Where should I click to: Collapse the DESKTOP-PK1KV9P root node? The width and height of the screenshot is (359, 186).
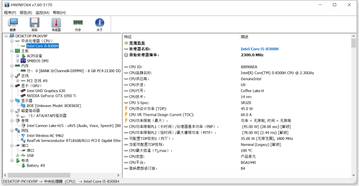point(6,36)
